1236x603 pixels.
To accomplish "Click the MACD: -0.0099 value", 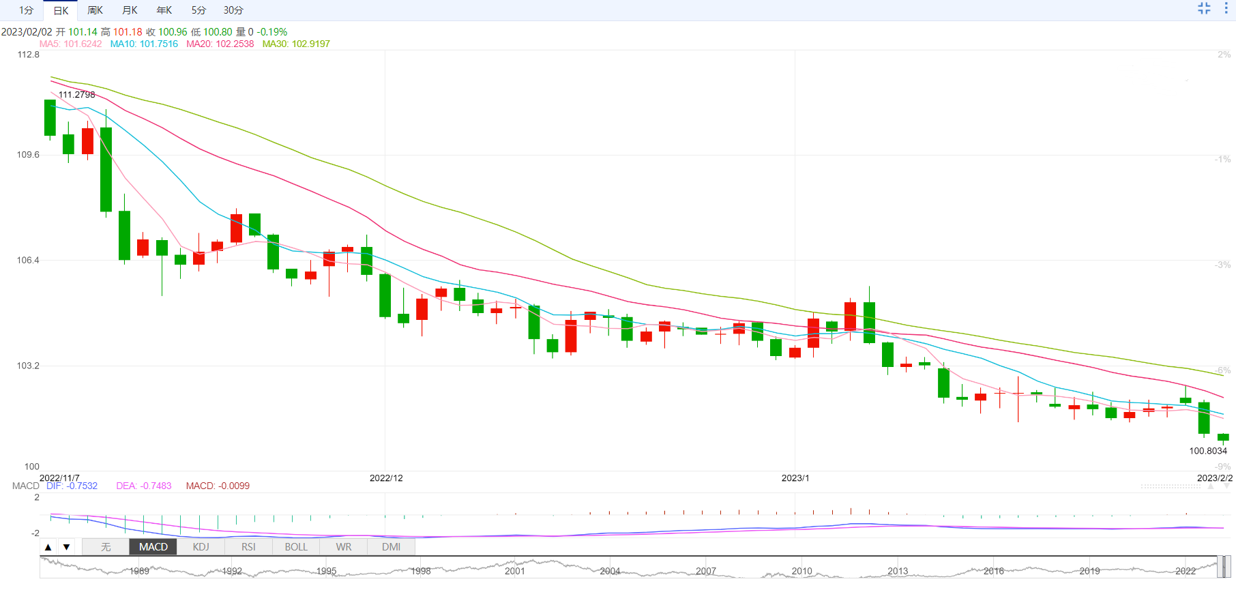I will coord(218,486).
